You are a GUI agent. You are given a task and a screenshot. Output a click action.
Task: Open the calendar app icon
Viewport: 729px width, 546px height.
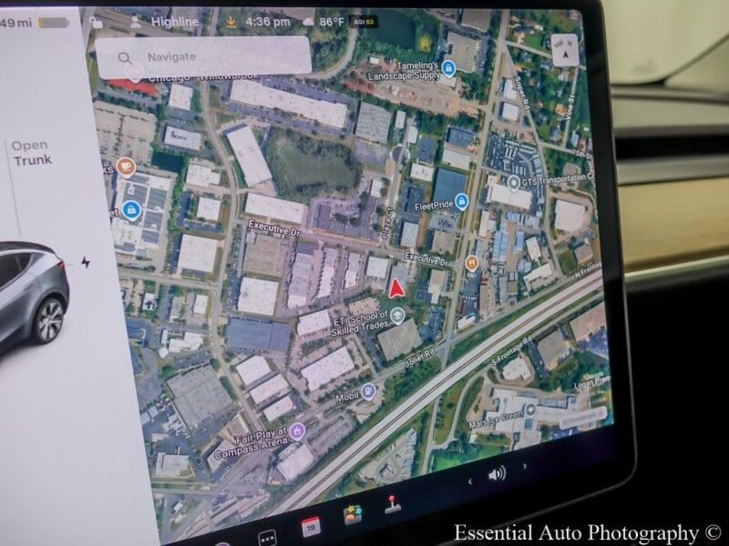pyautogui.click(x=311, y=526)
